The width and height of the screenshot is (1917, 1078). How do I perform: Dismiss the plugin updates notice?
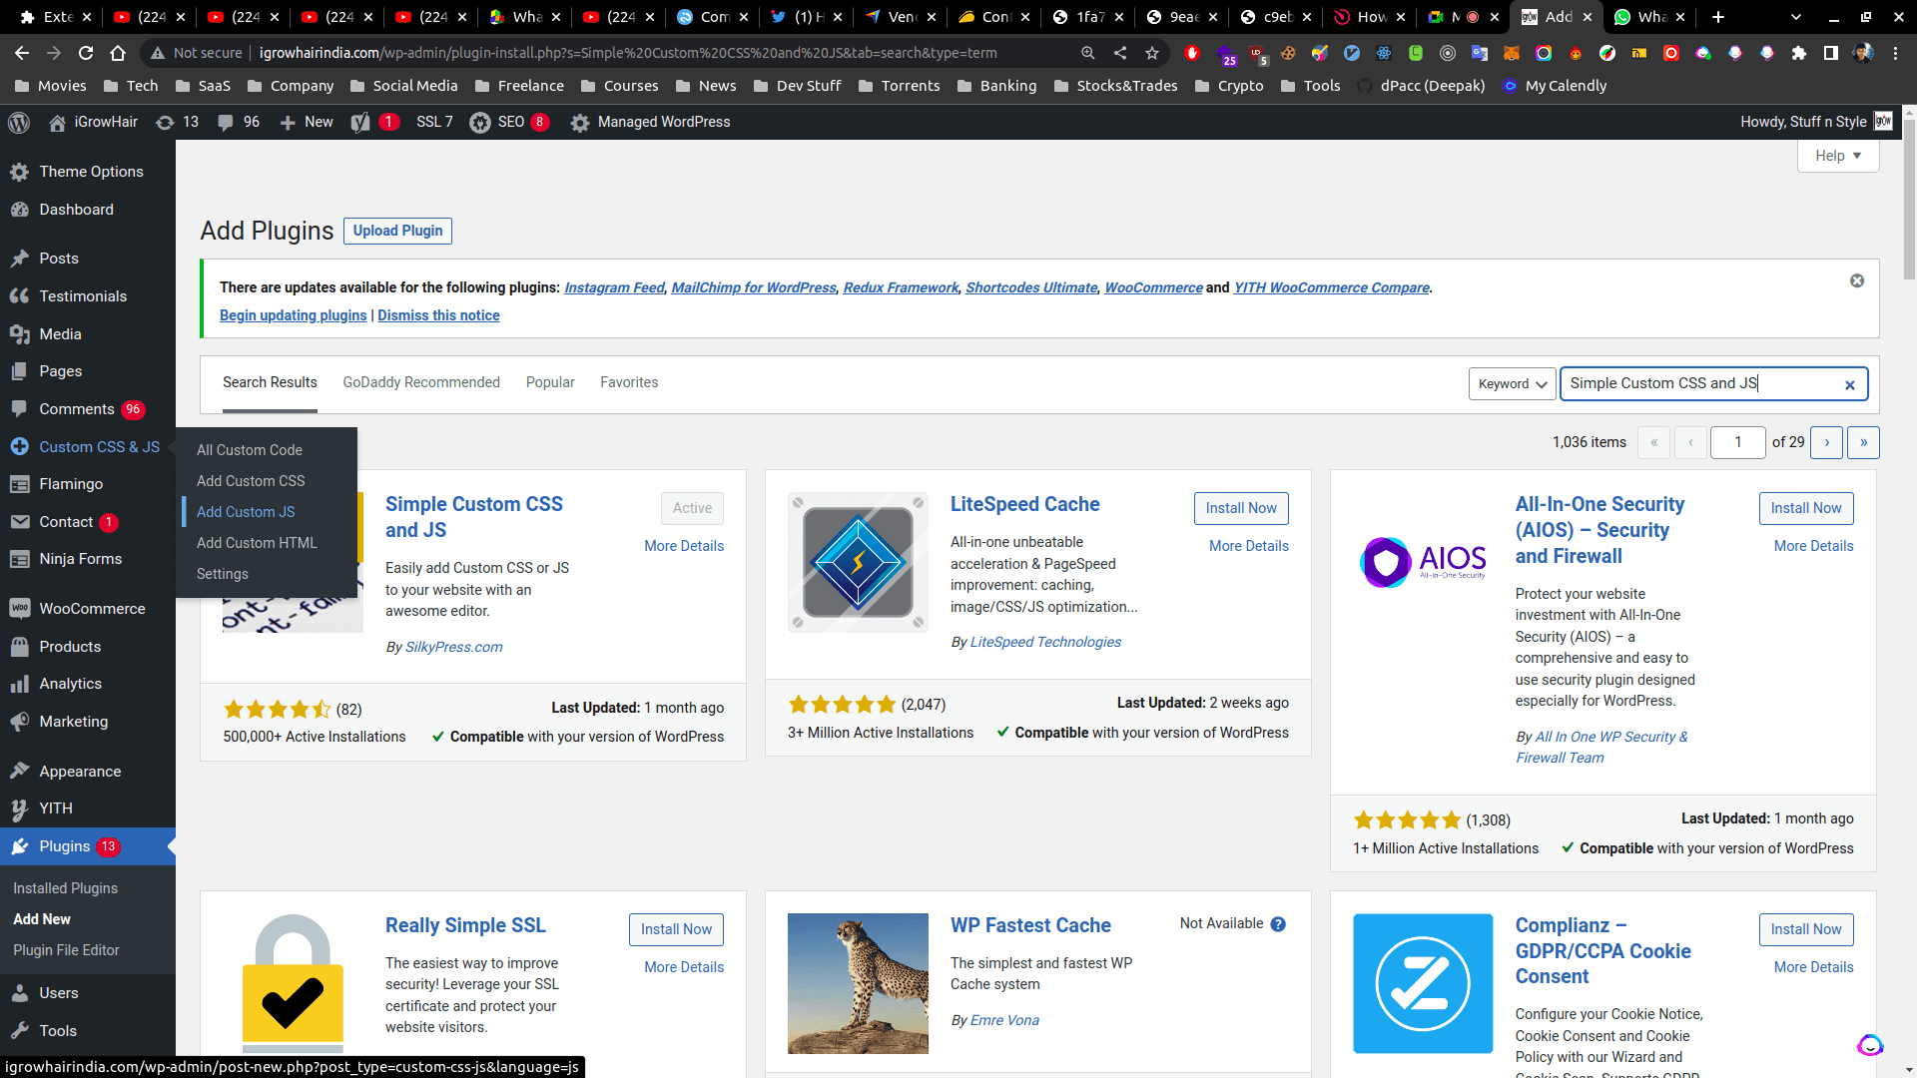pyautogui.click(x=1856, y=280)
